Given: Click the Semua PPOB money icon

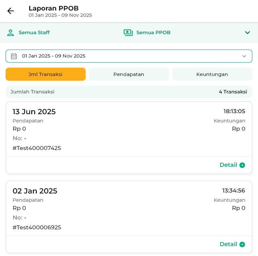Looking at the screenshot, I should 128,33.
